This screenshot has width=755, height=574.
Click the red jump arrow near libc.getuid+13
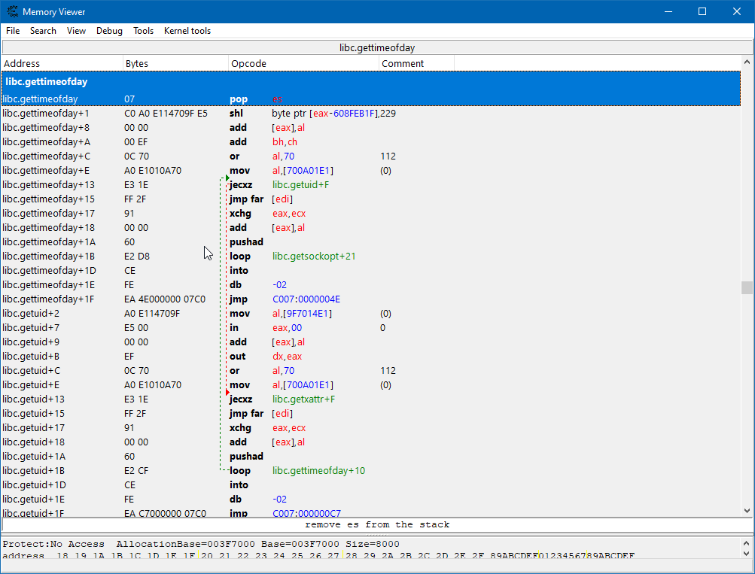[x=227, y=391]
